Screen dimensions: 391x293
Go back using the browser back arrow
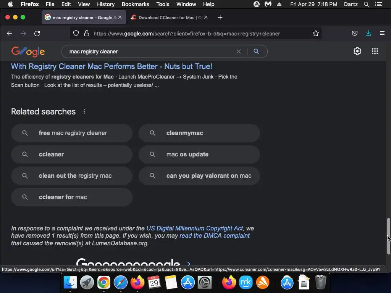point(10,34)
